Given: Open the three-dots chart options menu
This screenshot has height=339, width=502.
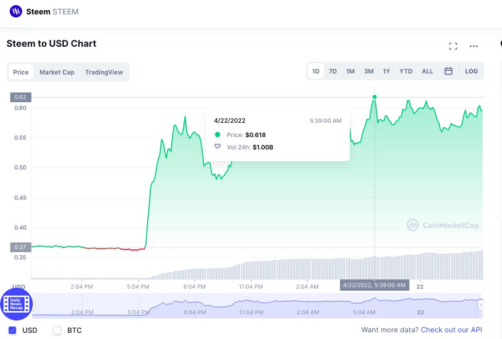Looking at the screenshot, I should coord(474,46).
